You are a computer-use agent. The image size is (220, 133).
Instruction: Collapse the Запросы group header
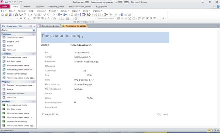click(33, 54)
